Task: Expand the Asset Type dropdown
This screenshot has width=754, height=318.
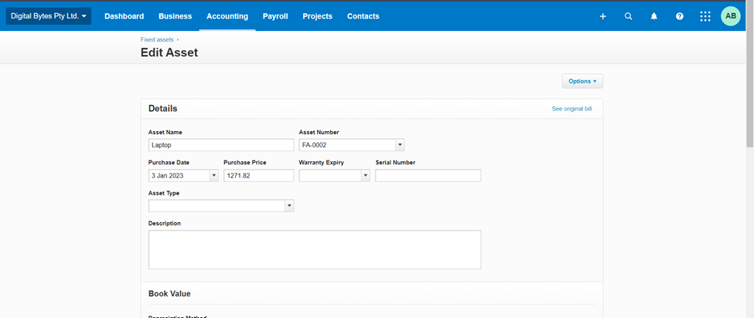Action: [x=289, y=206]
